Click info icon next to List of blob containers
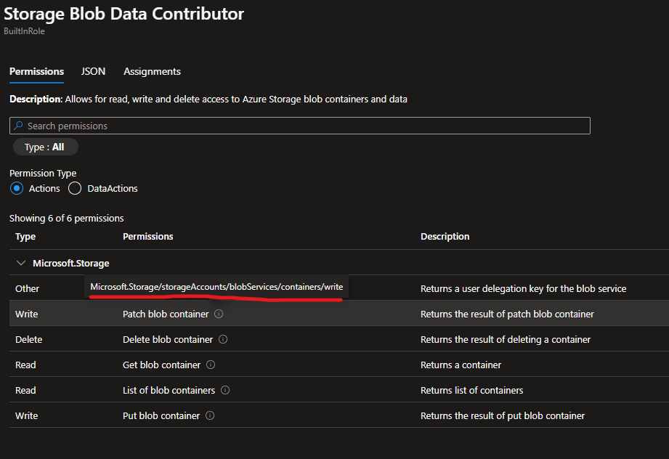 tap(225, 390)
